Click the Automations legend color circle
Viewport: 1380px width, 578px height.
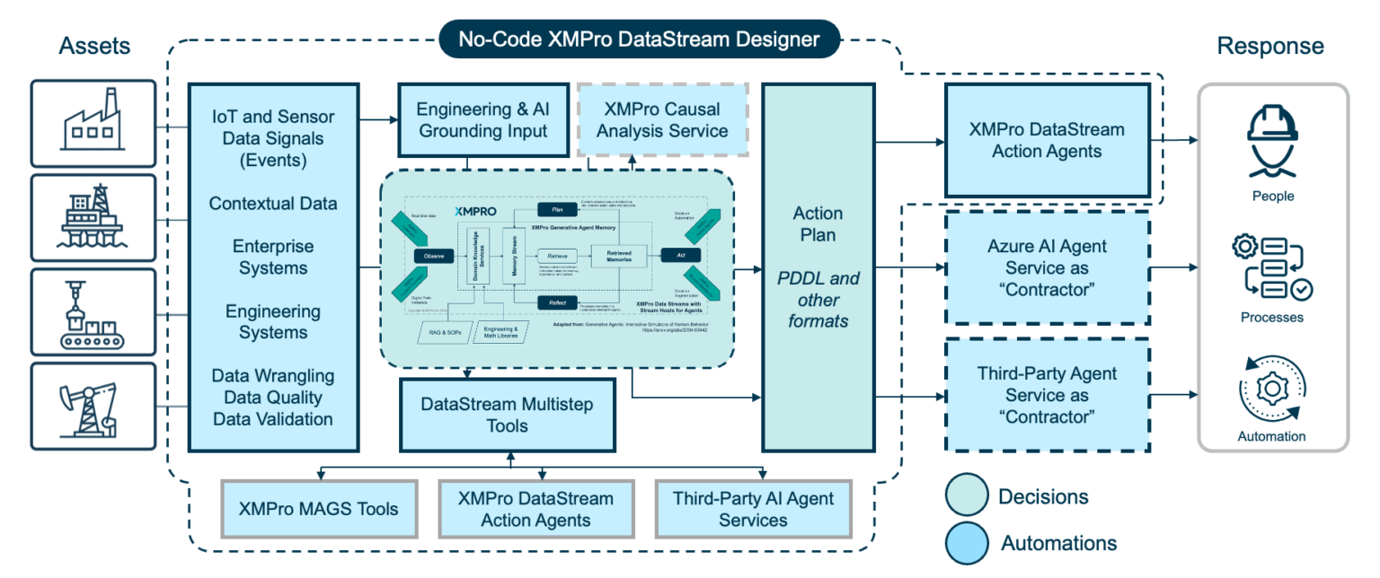point(967,543)
